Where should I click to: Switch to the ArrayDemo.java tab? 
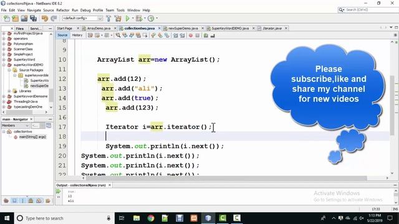click(99, 28)
